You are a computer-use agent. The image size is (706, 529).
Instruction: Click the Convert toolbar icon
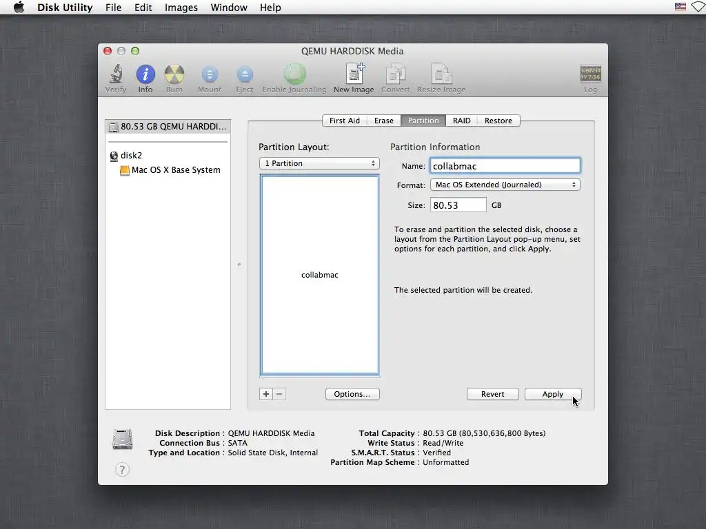click(x=395, y=74)
